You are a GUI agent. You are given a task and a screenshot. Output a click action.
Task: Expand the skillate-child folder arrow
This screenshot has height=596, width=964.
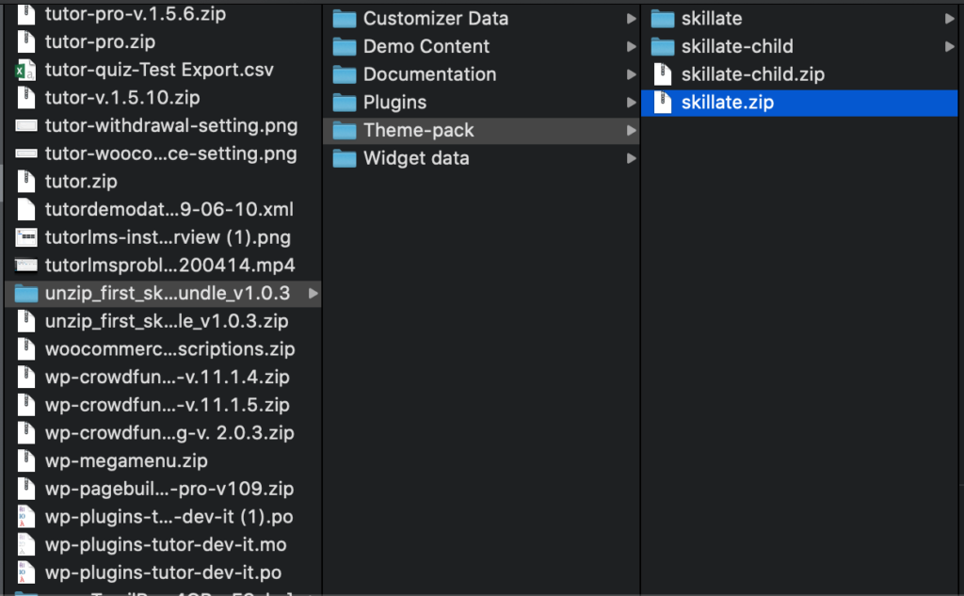tap(949, 47)
